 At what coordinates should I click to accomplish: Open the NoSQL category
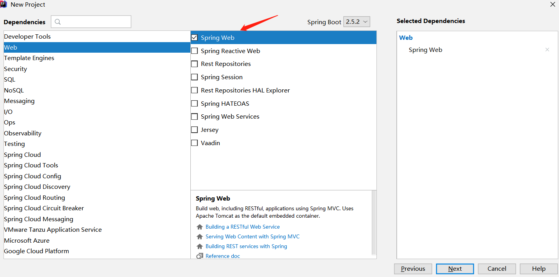pos(97,90)
